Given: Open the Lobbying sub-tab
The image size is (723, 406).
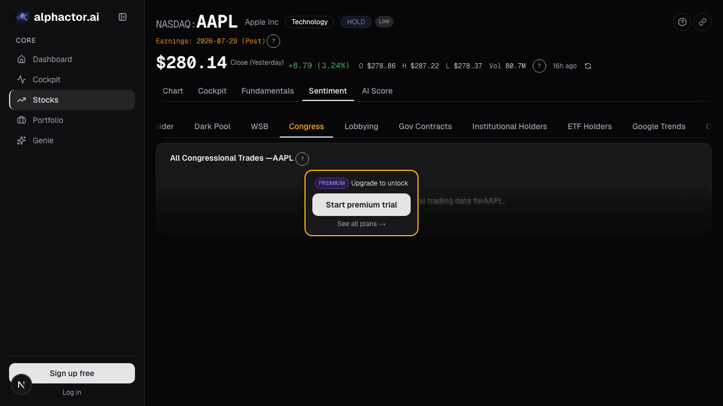Looking at the screenshot, I should [x=361, y=126].
